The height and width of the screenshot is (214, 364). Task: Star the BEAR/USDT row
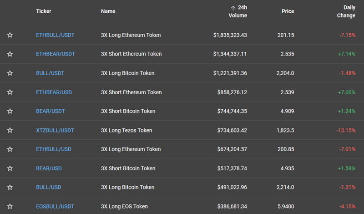click(x=10, y=111)
